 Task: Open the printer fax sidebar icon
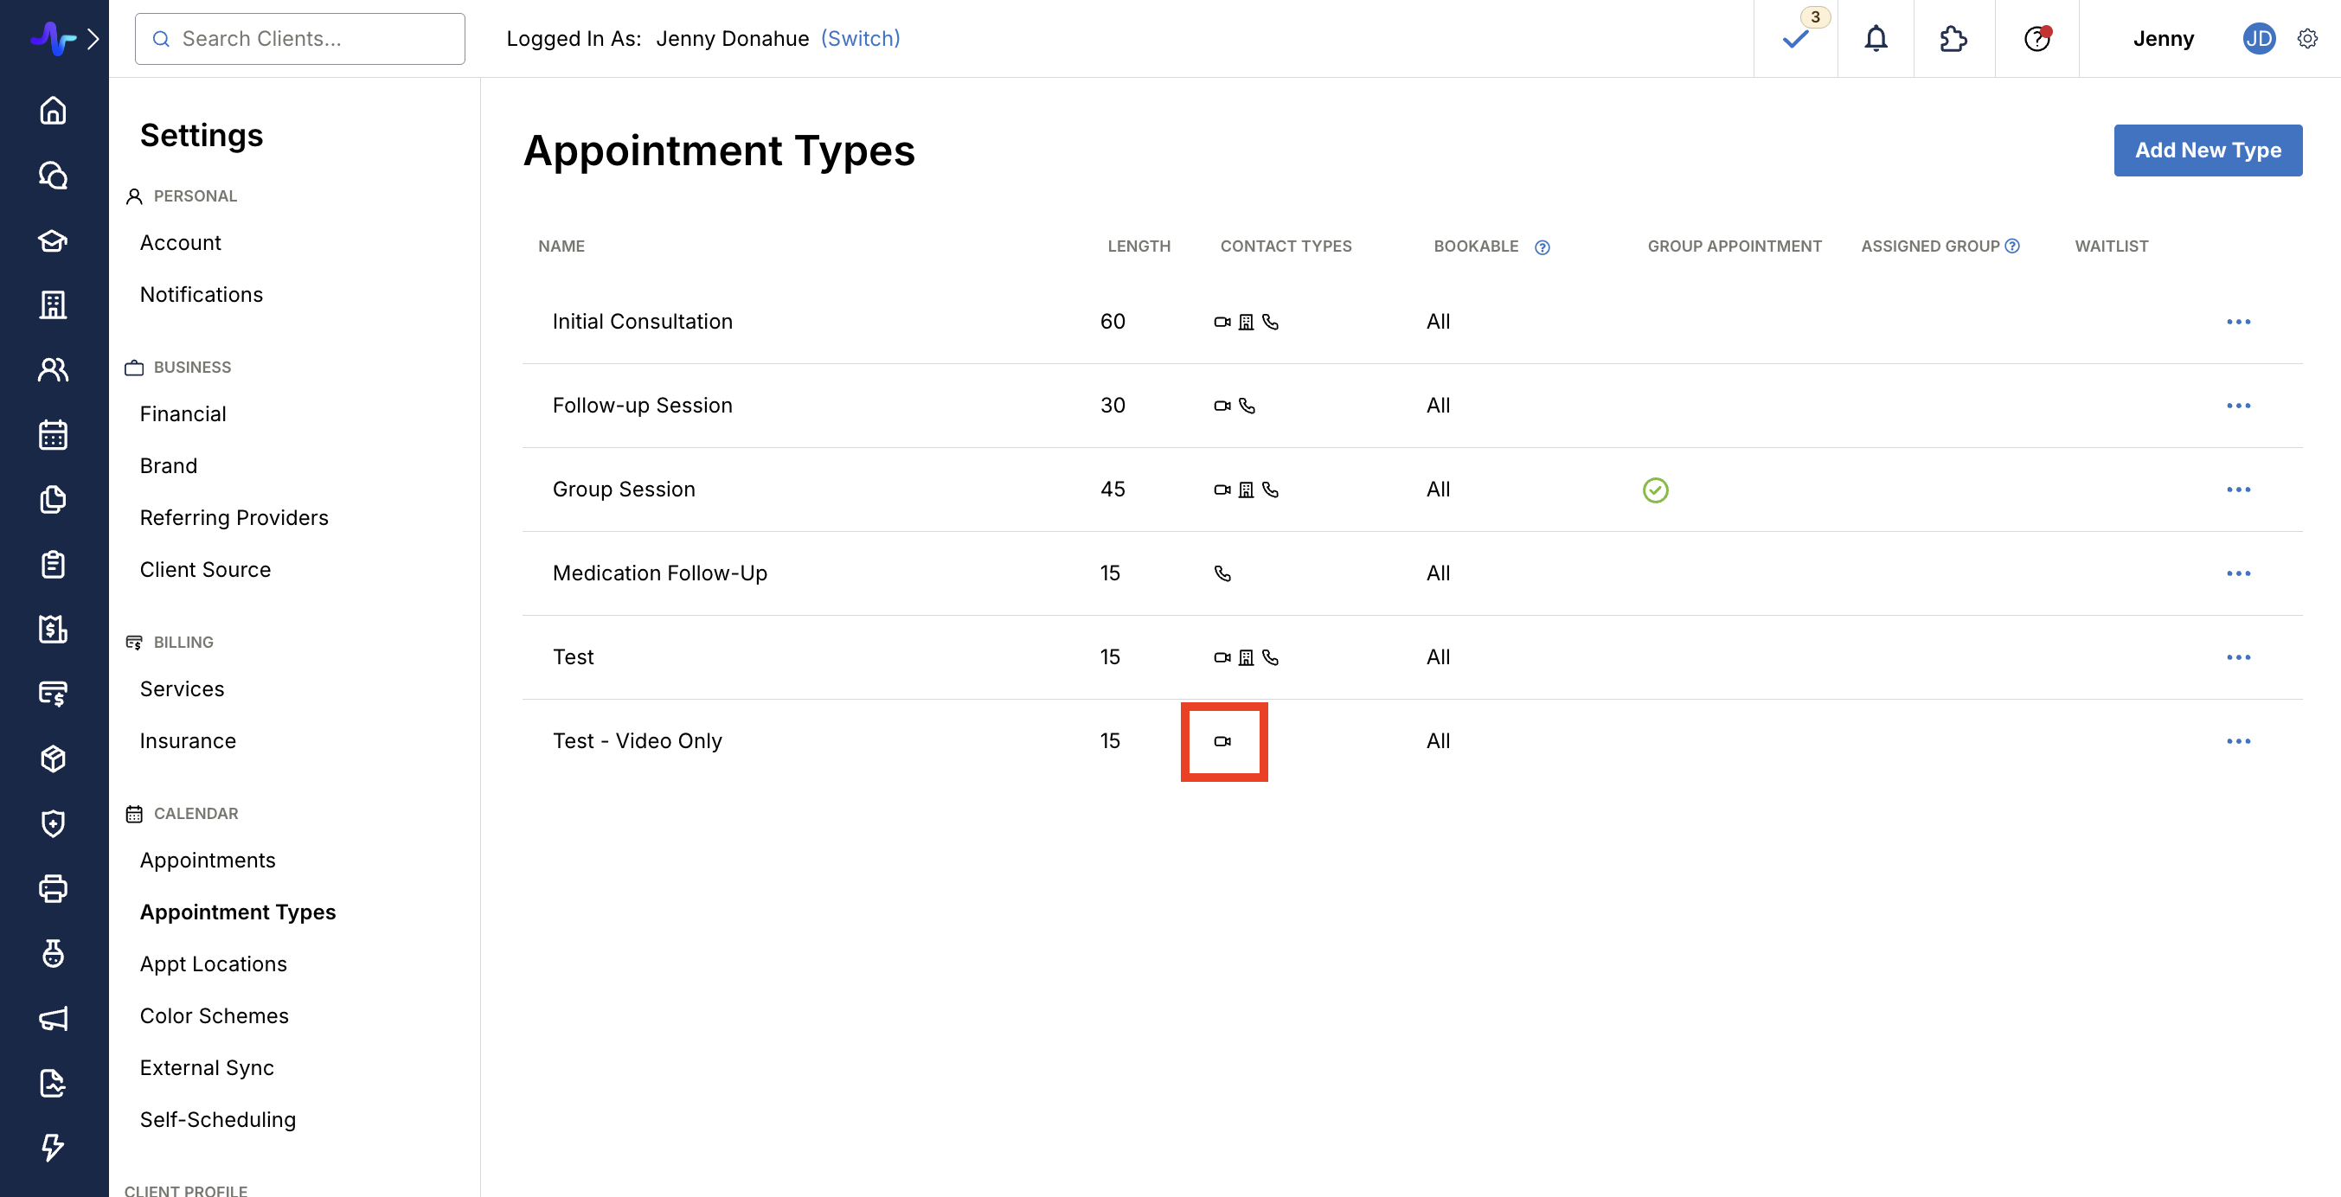(x=53, y=888)
